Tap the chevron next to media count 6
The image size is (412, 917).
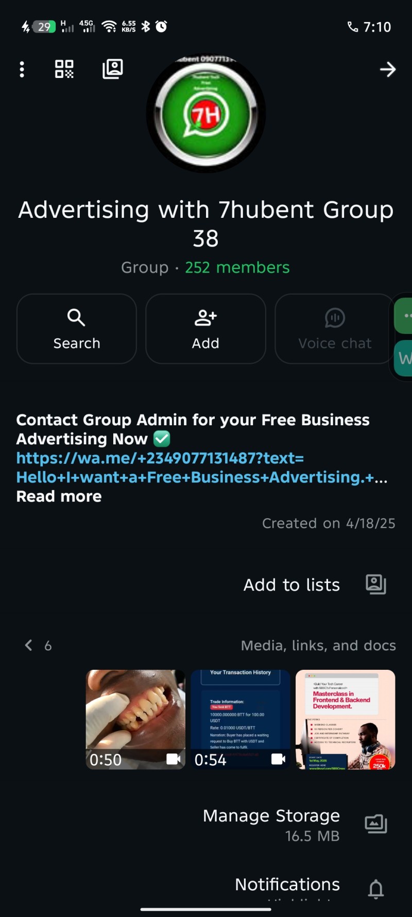[29, 645]
